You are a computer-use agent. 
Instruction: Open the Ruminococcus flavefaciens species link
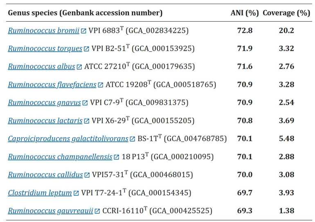[52, 84]
